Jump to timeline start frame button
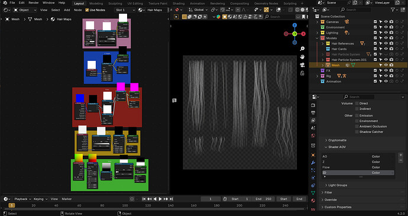 pos(144,199)
